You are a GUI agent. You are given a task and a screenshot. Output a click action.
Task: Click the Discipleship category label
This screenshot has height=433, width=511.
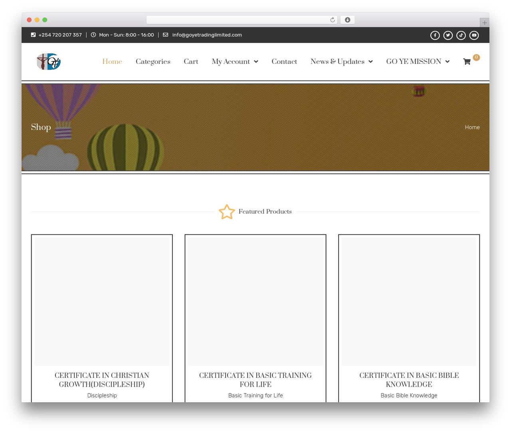coord(102,395)
